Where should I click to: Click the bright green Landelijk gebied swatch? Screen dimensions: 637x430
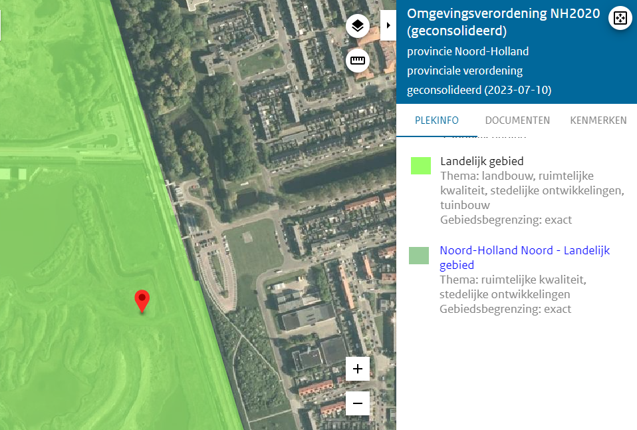(420, 165)
